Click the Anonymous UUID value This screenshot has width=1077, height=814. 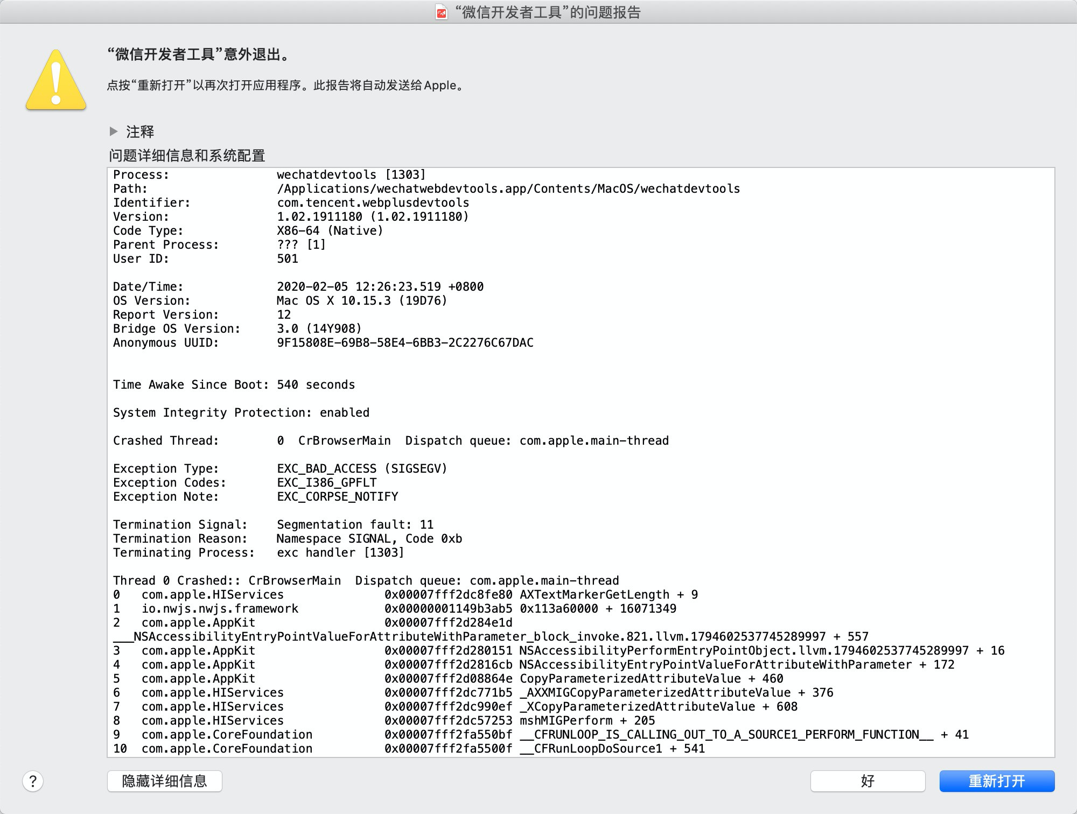[x=405, y=342]
